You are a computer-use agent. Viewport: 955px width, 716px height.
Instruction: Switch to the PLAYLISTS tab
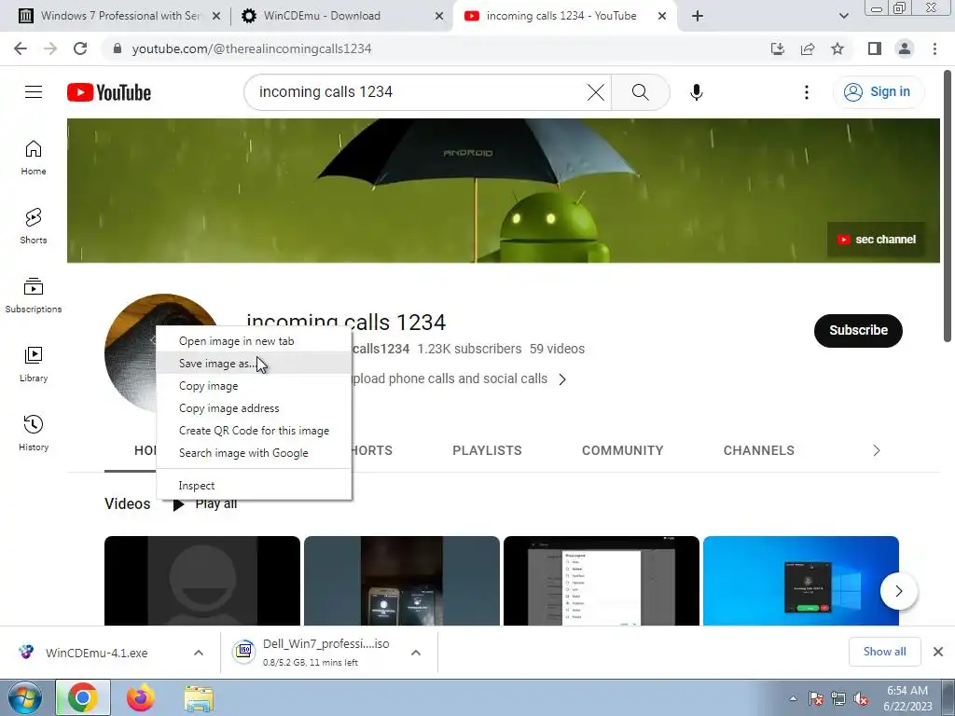pyautogui.click(x=487, y=450)
